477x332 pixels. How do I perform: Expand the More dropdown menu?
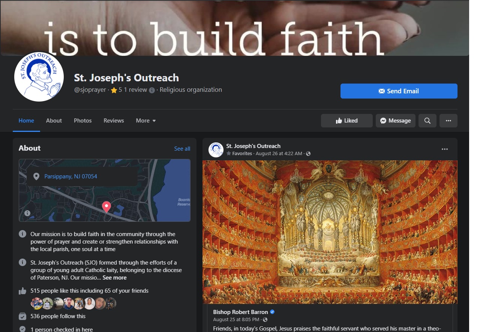(146, 121)
